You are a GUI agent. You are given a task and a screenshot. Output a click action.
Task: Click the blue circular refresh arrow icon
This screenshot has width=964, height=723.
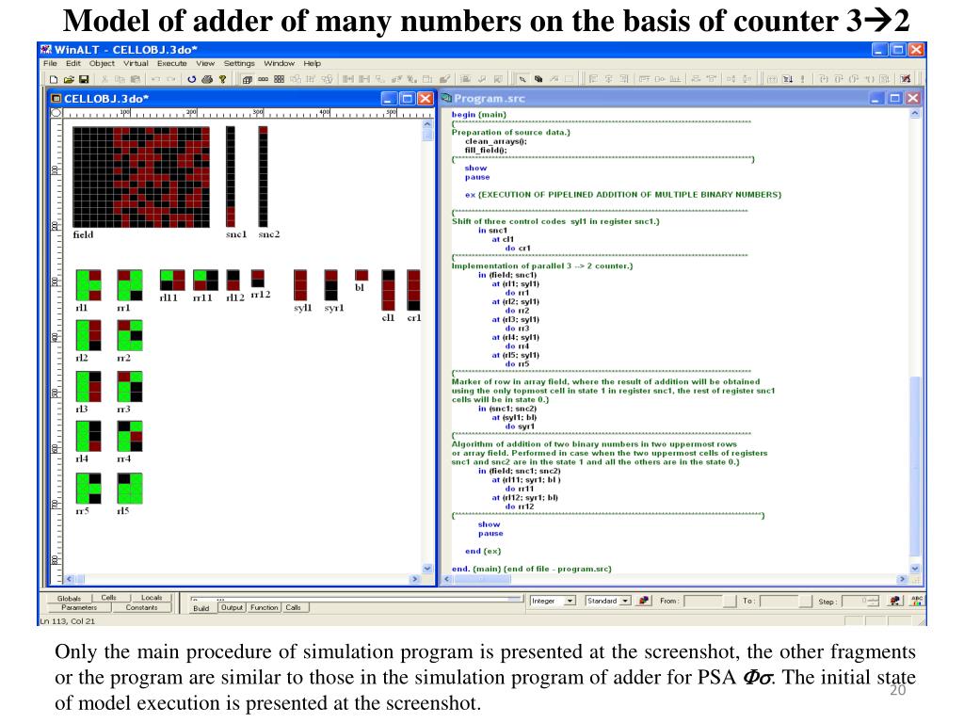192,79
